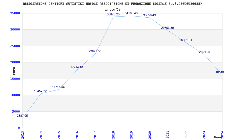
Task: Click the 2018 x-axis year label
Action: point(113,135)
